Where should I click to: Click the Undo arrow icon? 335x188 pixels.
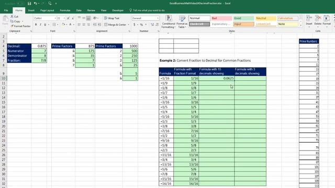tap(36, 4)
